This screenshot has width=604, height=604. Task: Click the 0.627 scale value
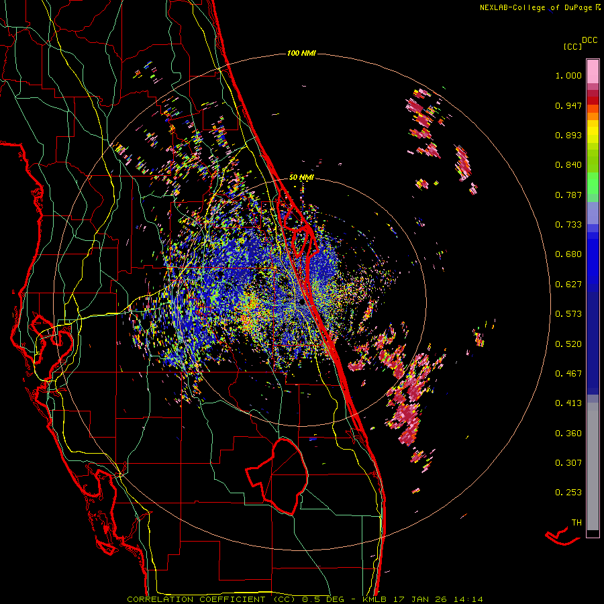[568, 285]
